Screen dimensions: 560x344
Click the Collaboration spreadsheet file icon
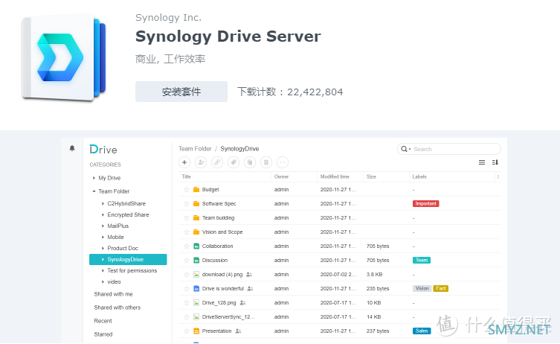coord(196,246)
